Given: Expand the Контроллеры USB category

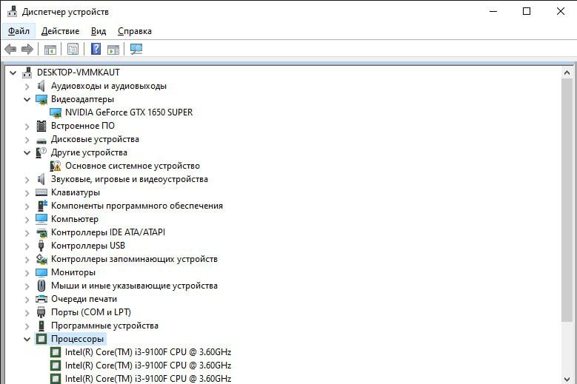Looking at the screenshot, I should tap(27, 246).
